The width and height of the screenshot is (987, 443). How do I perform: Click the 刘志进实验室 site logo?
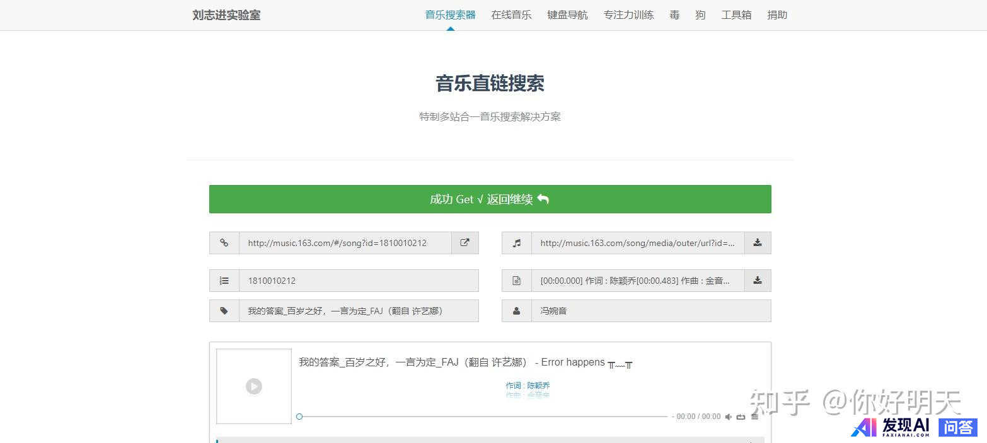point(226,15)
